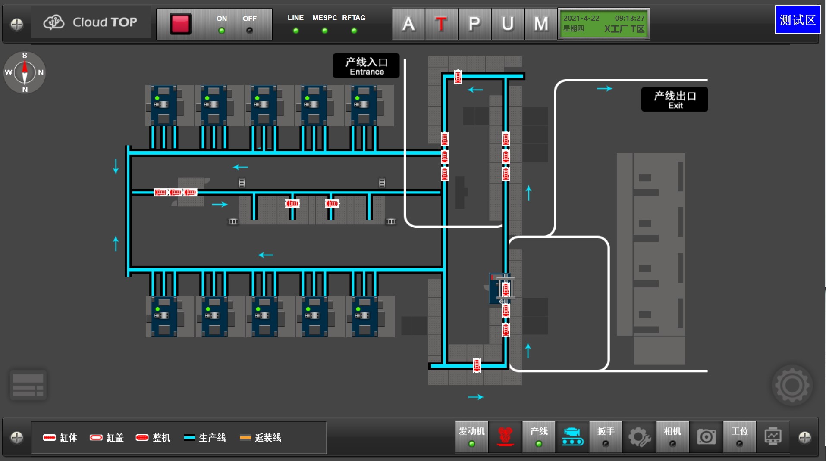Click the LINE status indicator

pos(296,31)
